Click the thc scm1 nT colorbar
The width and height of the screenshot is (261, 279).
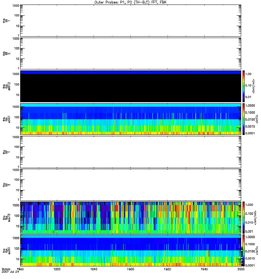click(244, 250)
